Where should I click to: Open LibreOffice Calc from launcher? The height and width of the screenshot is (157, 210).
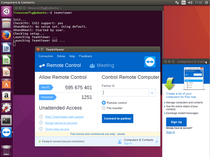click(x=6, y=60)
